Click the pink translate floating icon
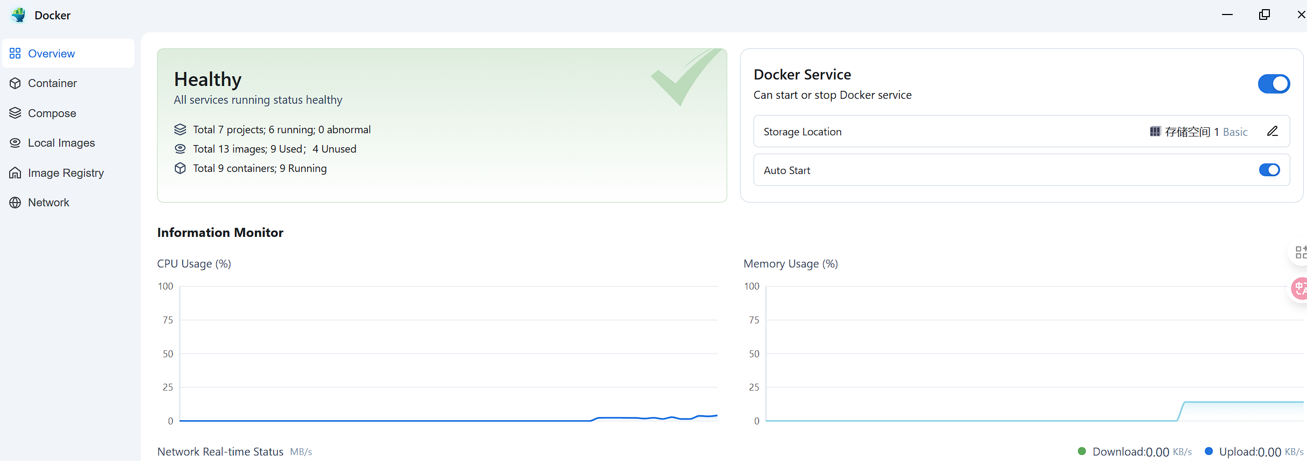Image resolution: width=1307 pixels, height=461 pixels. point(1299,289)
